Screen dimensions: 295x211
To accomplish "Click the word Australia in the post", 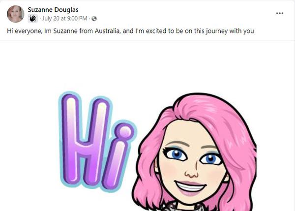I will pos(107,30).
